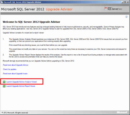Launch Upgrade Advisor Report Viewer link
130x115 pixels.
[21, 86]
